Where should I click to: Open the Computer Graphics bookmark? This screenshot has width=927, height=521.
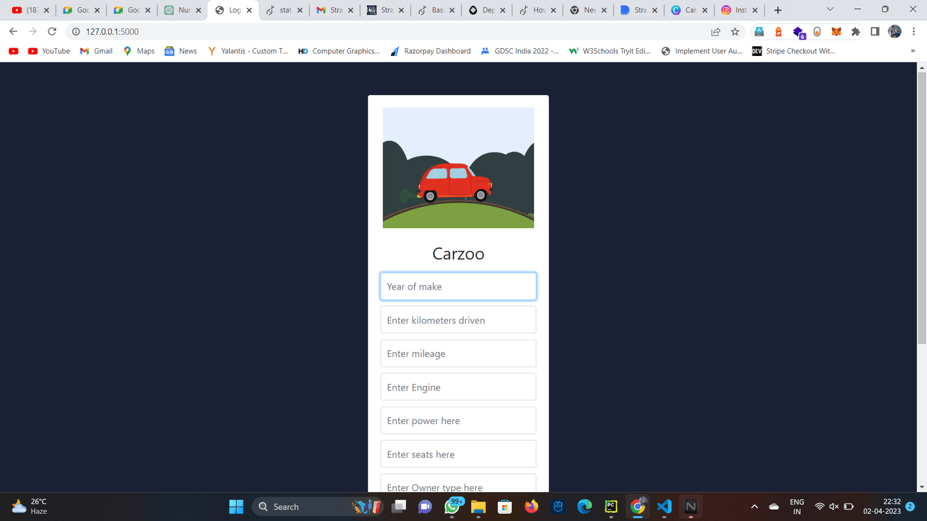click(339, 51)
